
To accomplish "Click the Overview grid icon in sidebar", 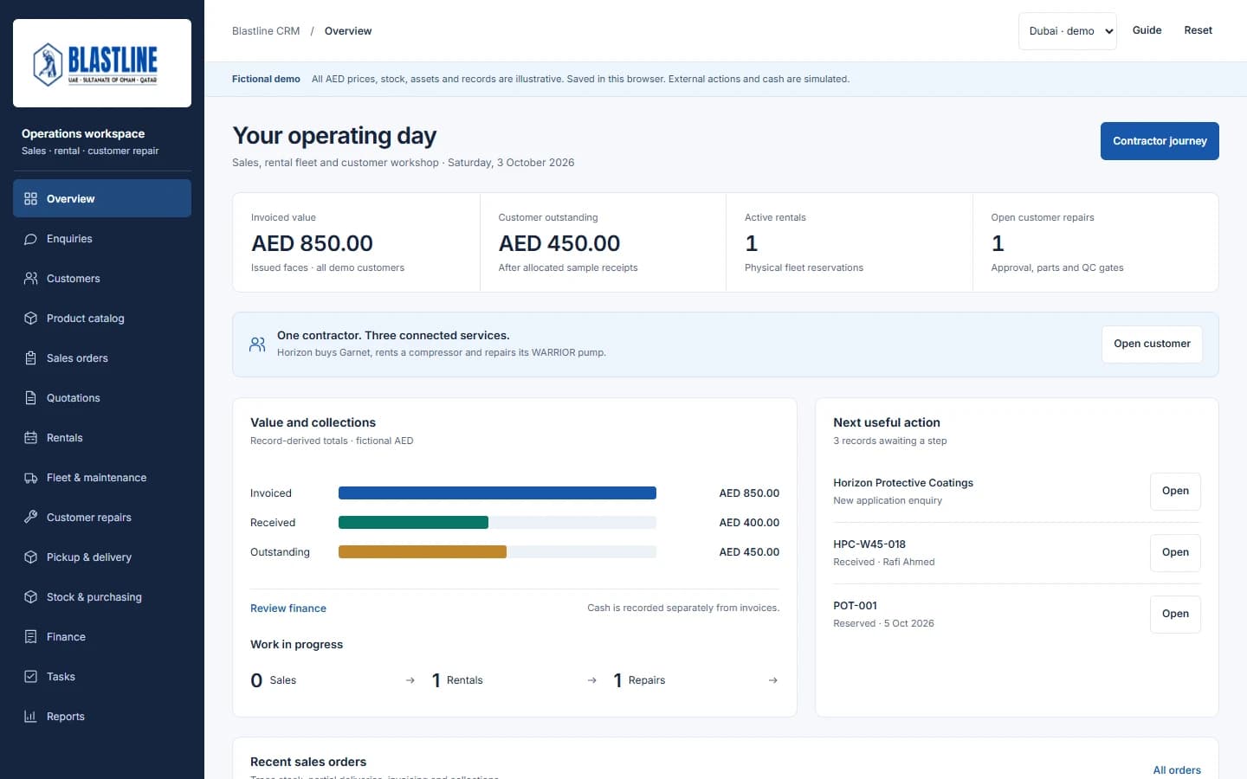I will (x=30, y=198).
